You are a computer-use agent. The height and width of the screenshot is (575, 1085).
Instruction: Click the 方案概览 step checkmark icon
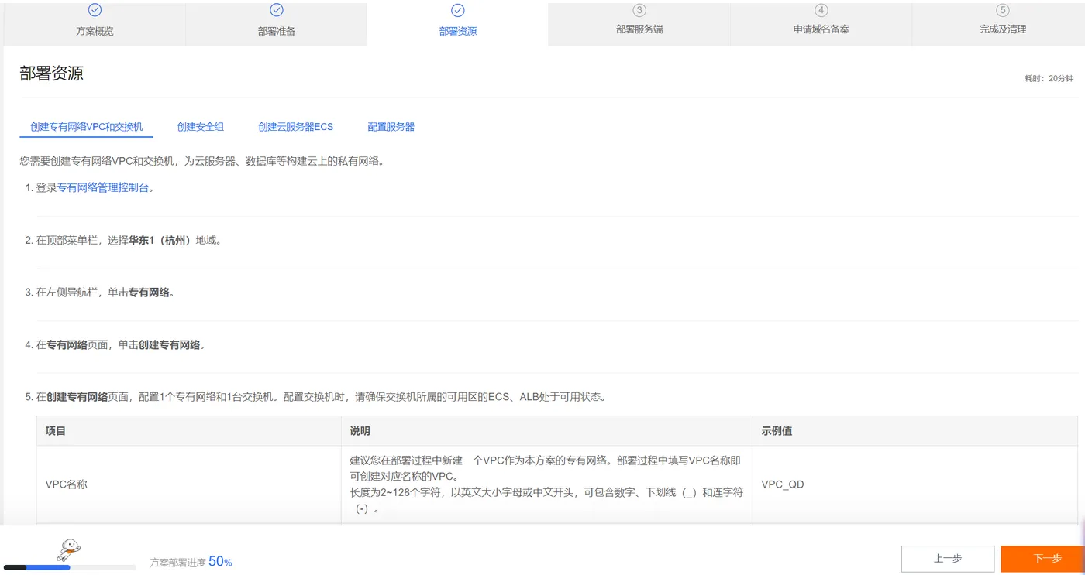point(95,10)
